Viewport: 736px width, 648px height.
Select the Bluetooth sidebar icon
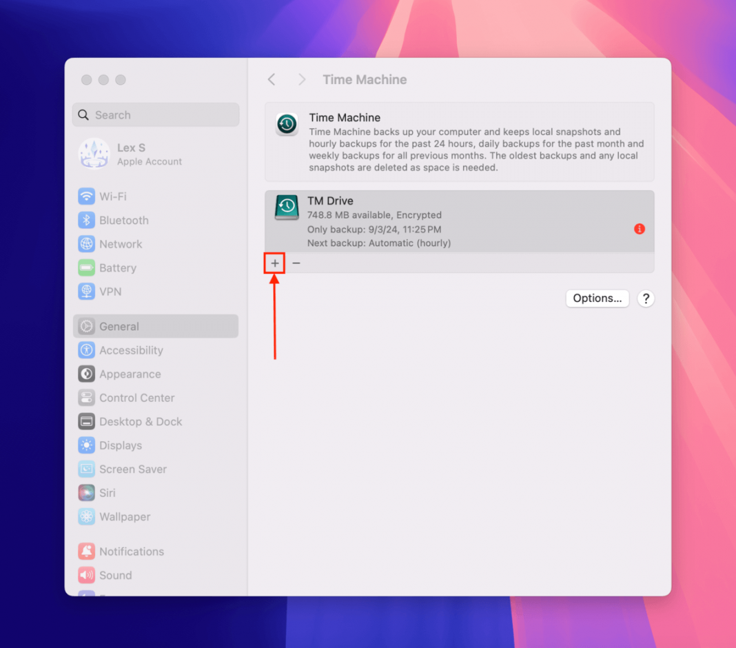coord(86,220)
